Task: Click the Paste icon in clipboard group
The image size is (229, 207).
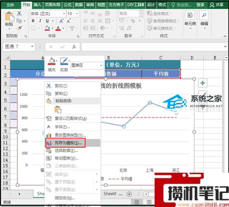Action: [9, 17]
